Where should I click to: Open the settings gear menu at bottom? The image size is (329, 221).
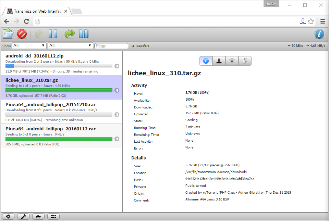(x=8, y=216)
